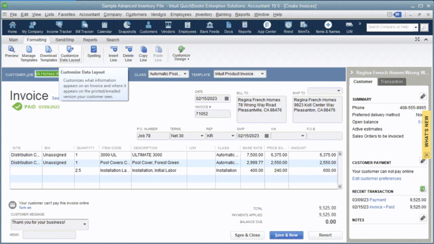Collapse the customer side panel arrow

click(352, 72)
